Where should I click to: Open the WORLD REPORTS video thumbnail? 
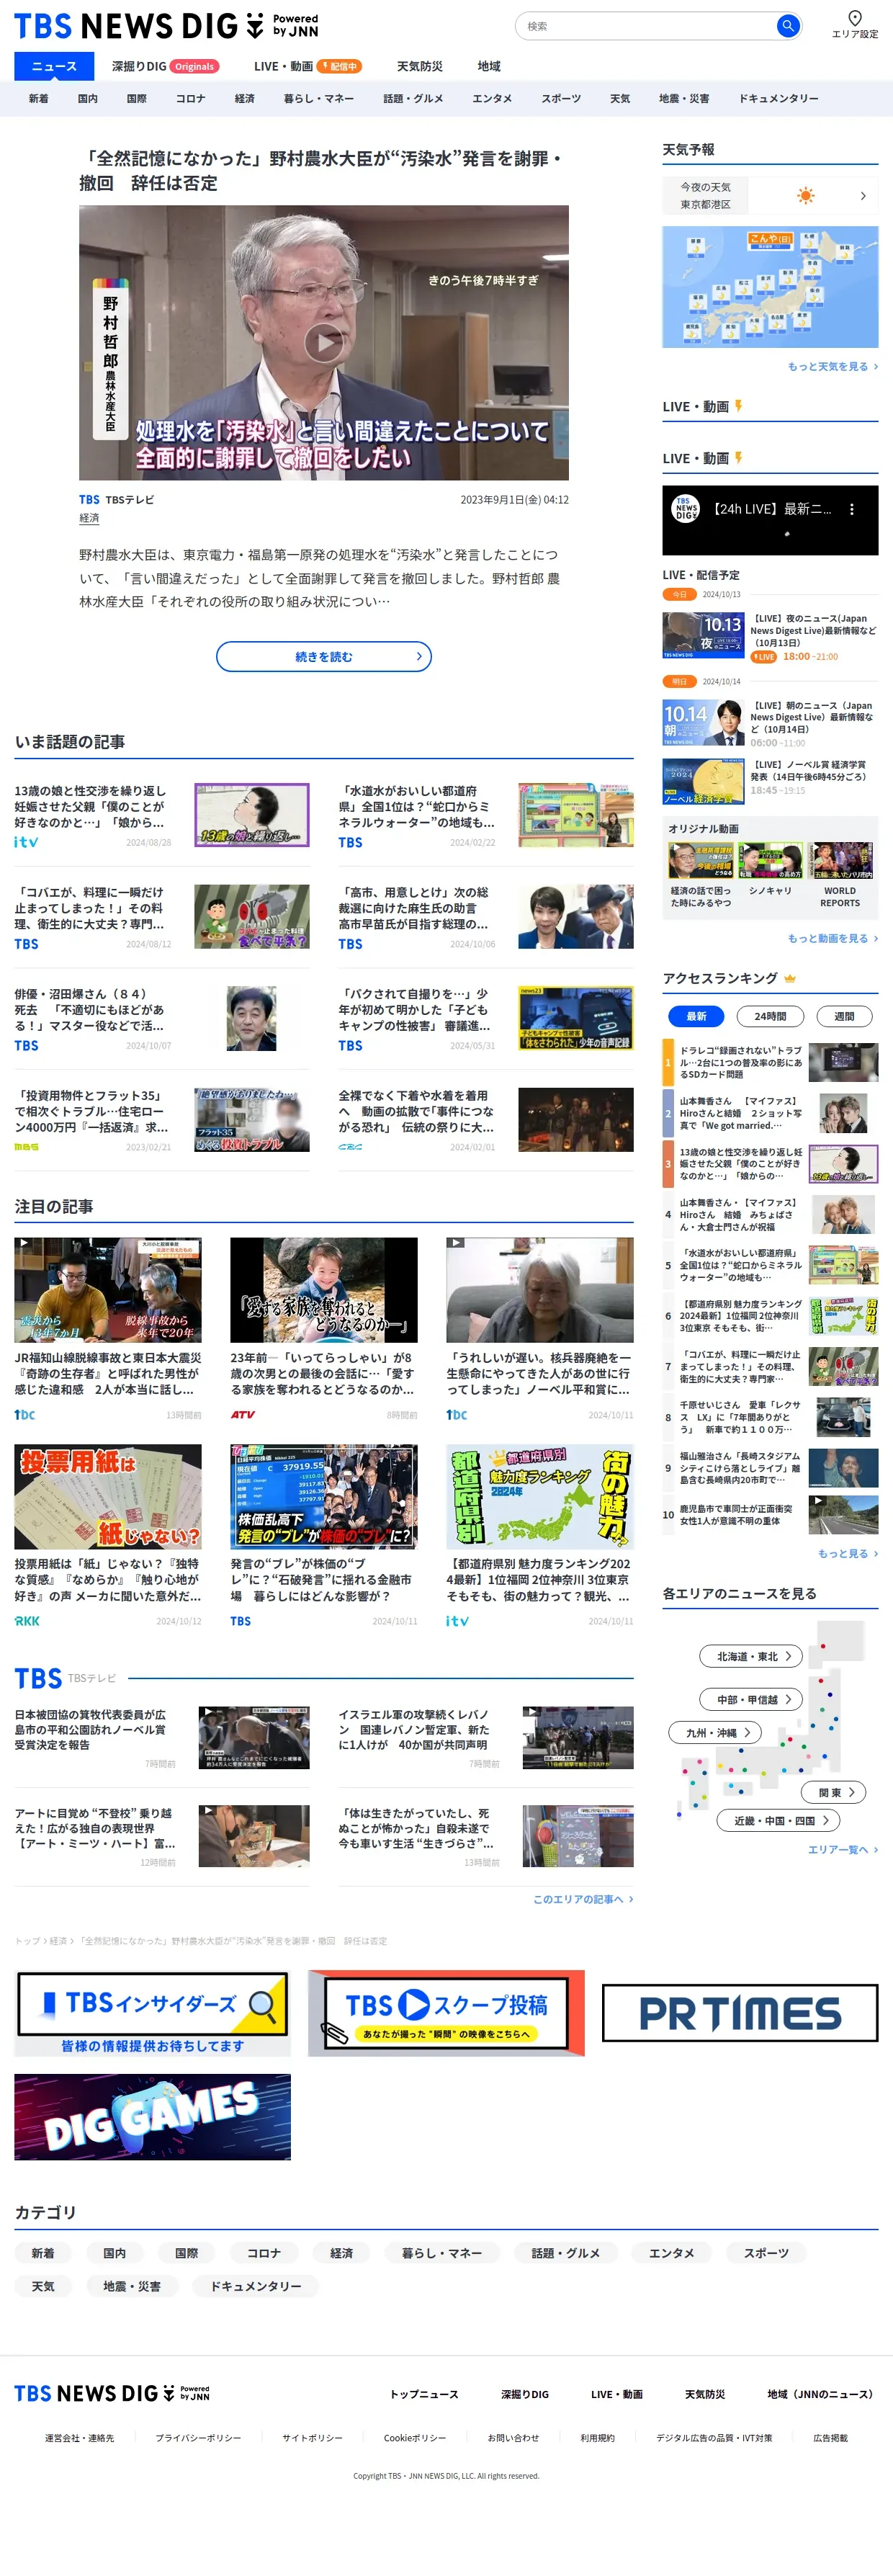840,860
